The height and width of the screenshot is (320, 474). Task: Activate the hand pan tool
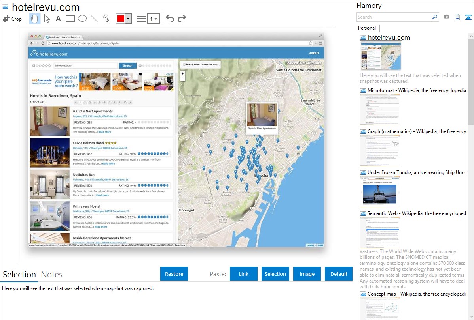pos(35,19)
